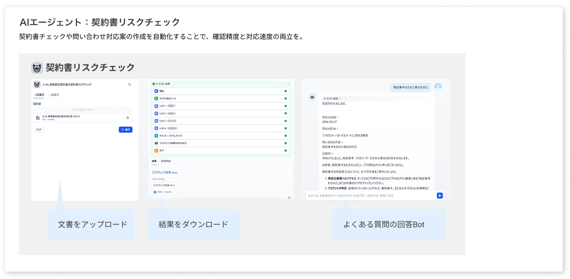Click the LLM 1 node icon

pyautogui.click(x=156, y=106)
